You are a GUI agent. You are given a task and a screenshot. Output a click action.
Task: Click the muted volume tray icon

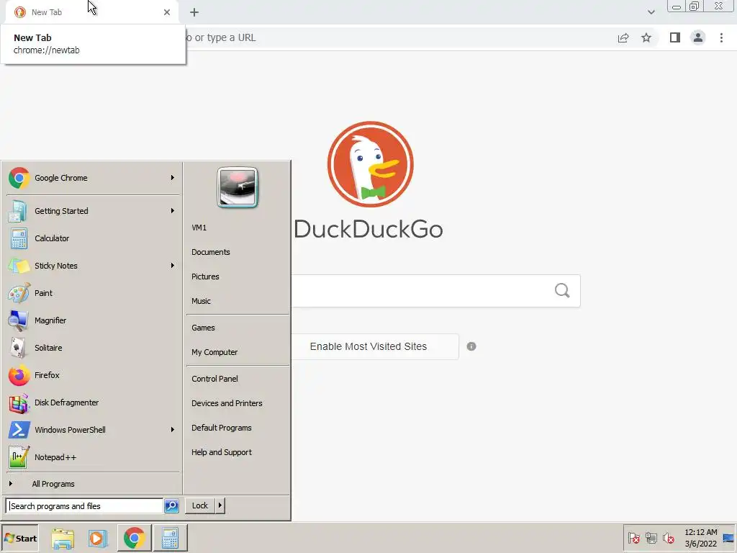tap(669, 538)
